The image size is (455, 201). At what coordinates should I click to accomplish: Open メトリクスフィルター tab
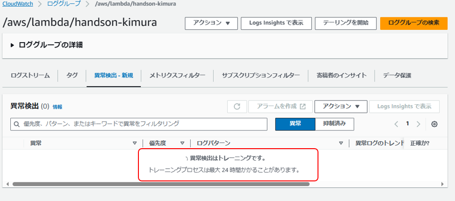[177, 76]
